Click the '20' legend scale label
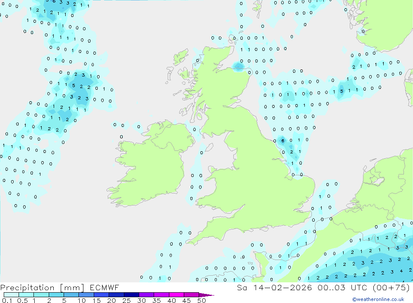This screenshot has height=303, width=413. pos(112,301)
